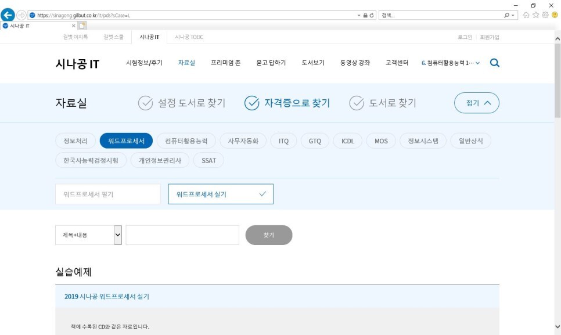Collapse panel with 접기 button
The width and height of the screenshot is (561, 335).
pyautogui.click(x=477, y=103)
